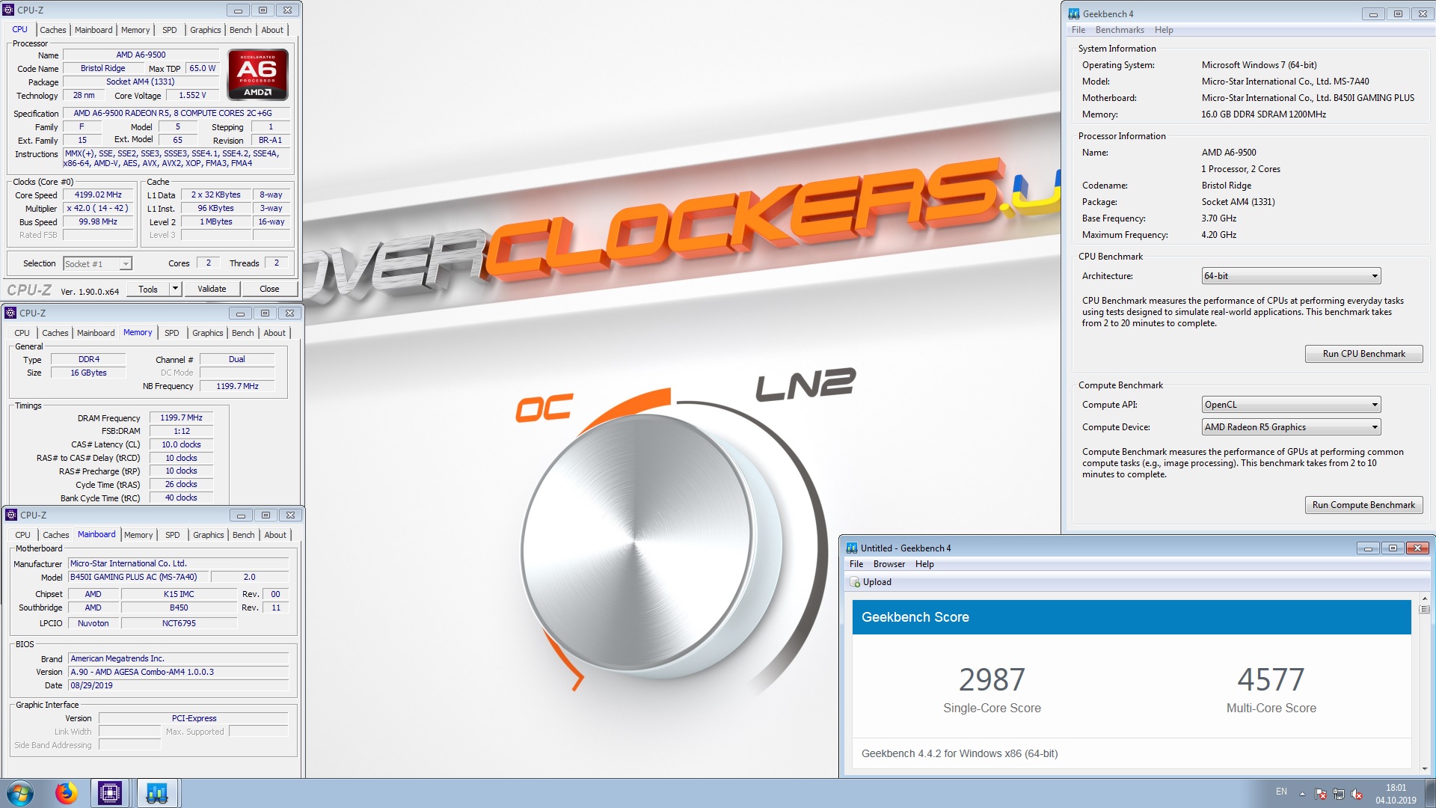Select the CPU tab in Memory CPU-Z window
The height and width of the screenshot is (808, 1436).
[22, 333]
